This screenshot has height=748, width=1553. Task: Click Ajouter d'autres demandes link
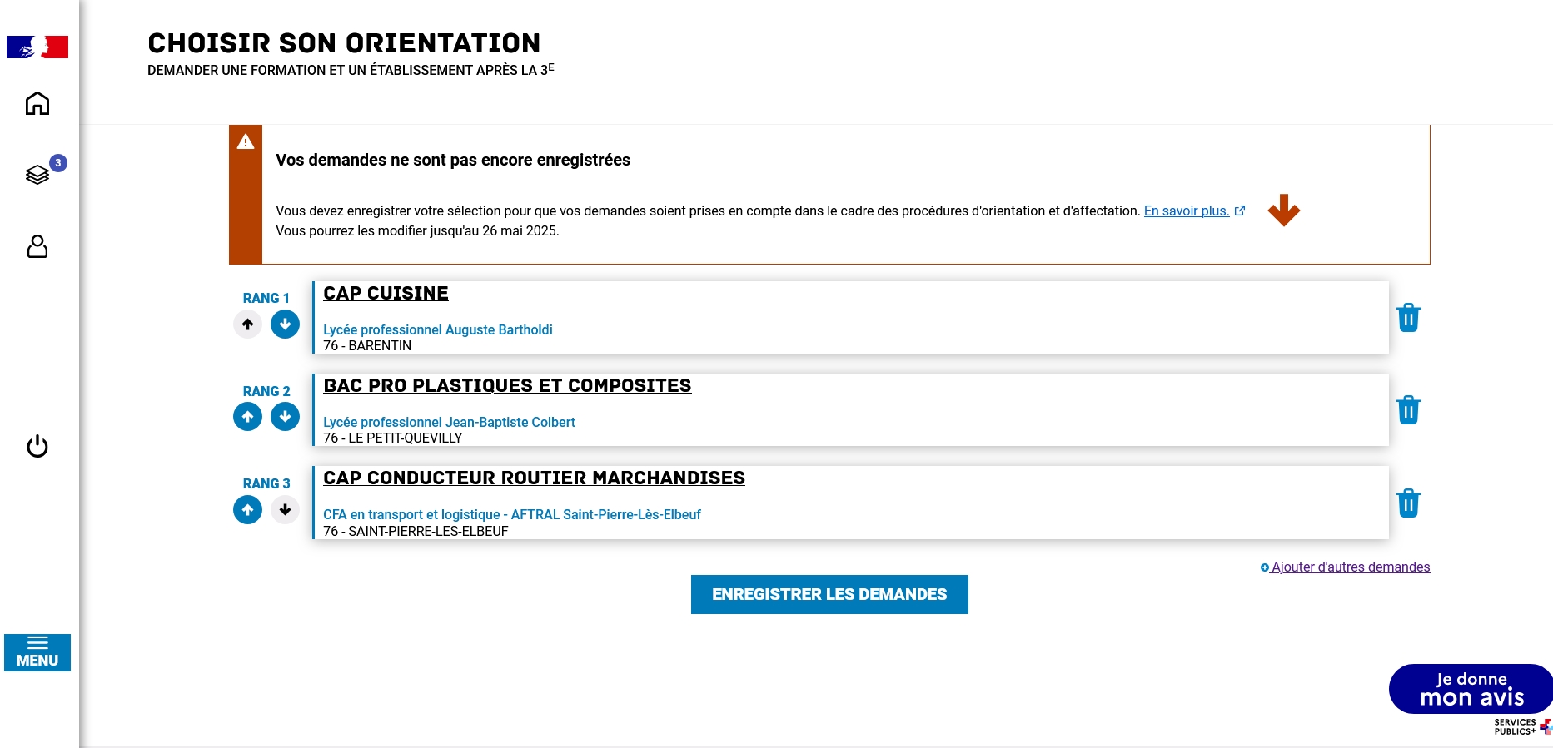click(1350, 567)
